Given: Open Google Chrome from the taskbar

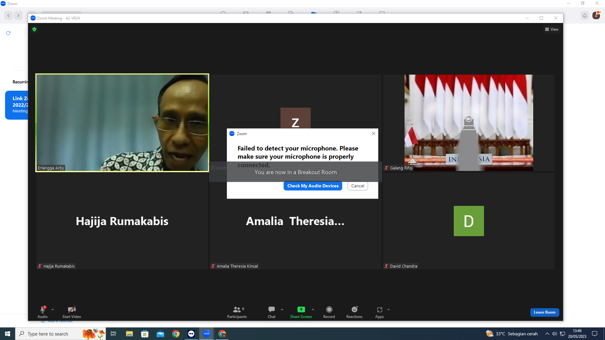Looking at the screenshot, I should tap(176, 334).
